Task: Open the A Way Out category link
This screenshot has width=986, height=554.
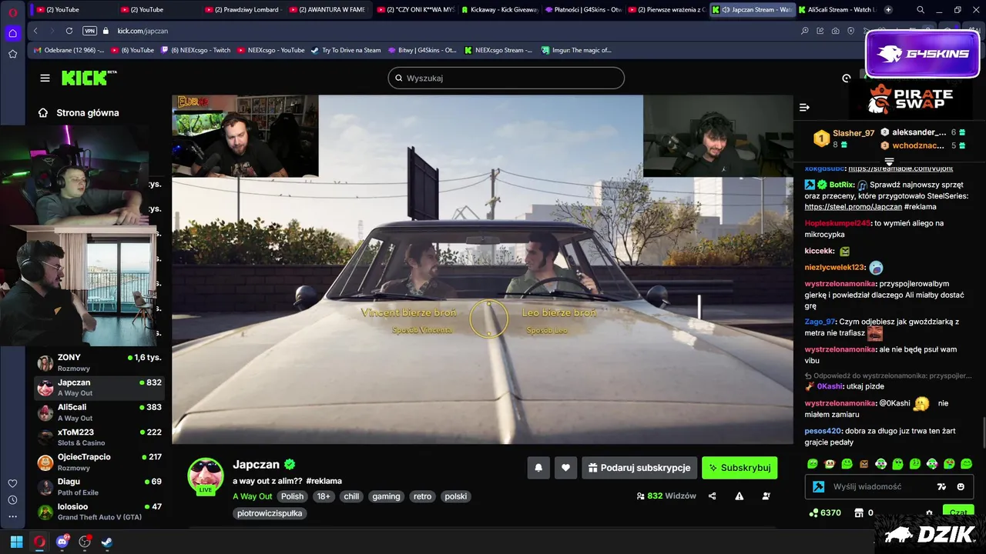Action: (x=253, y=496)
